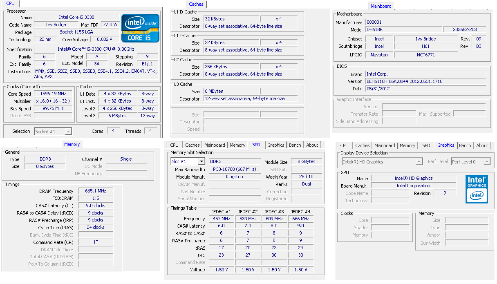Click the Module Manuf. value 'Kingston'
Screen dimensions: 497x284
click(234, 177)
